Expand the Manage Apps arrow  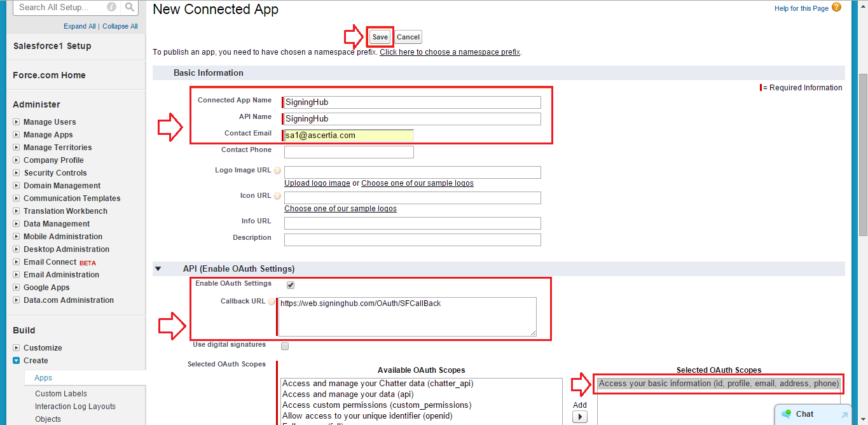coord(17,135)
